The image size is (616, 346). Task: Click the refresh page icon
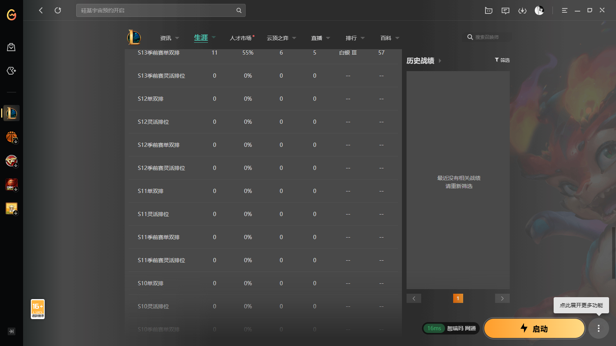58,10
